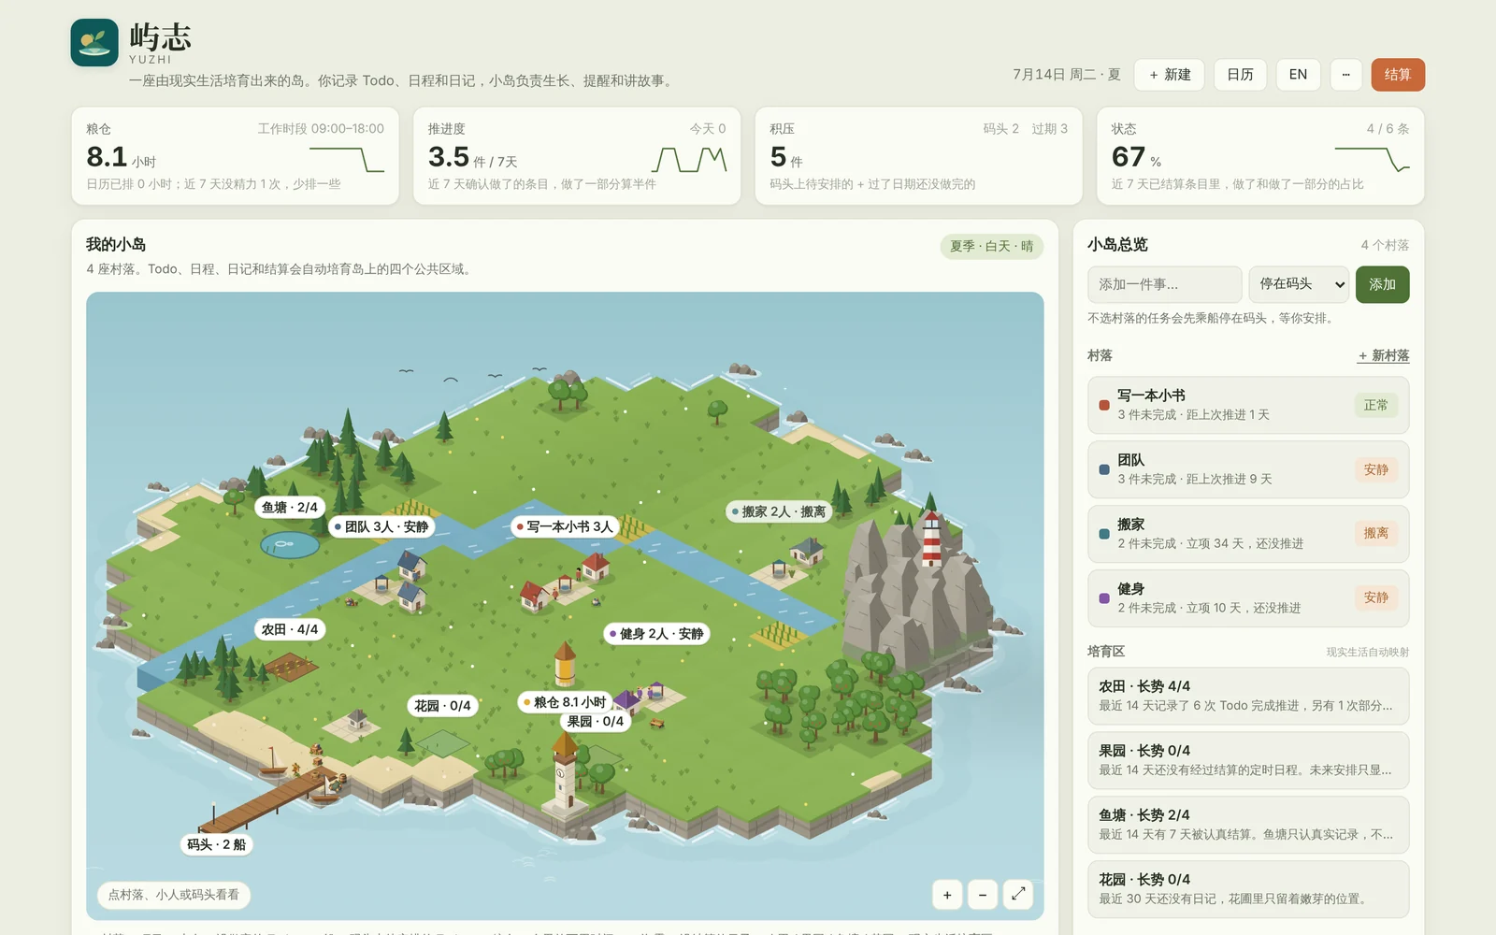Click the 健身 2人 · 安静 map label

click(657, 634)
